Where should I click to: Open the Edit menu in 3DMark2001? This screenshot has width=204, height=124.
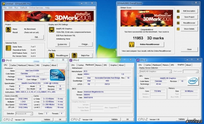[x=11, y=8]
